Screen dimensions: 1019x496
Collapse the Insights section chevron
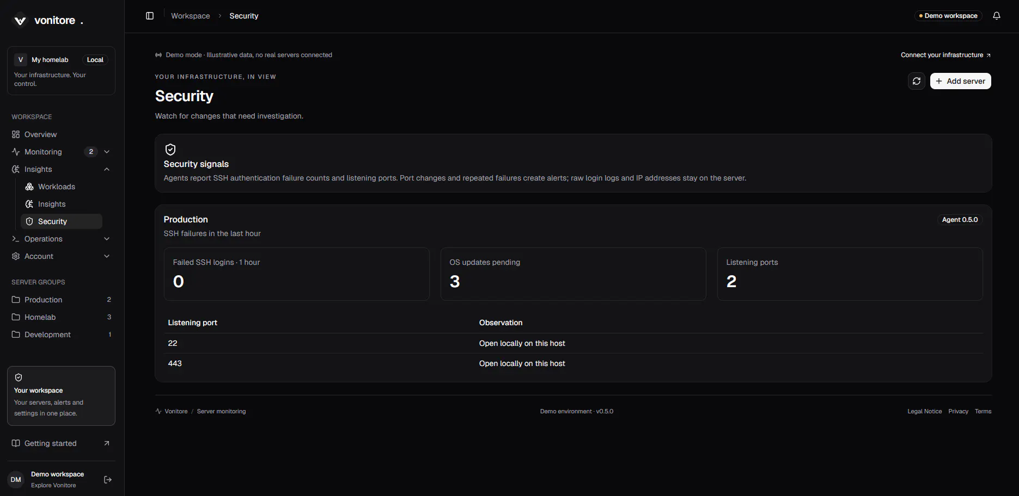pos(107,169)
